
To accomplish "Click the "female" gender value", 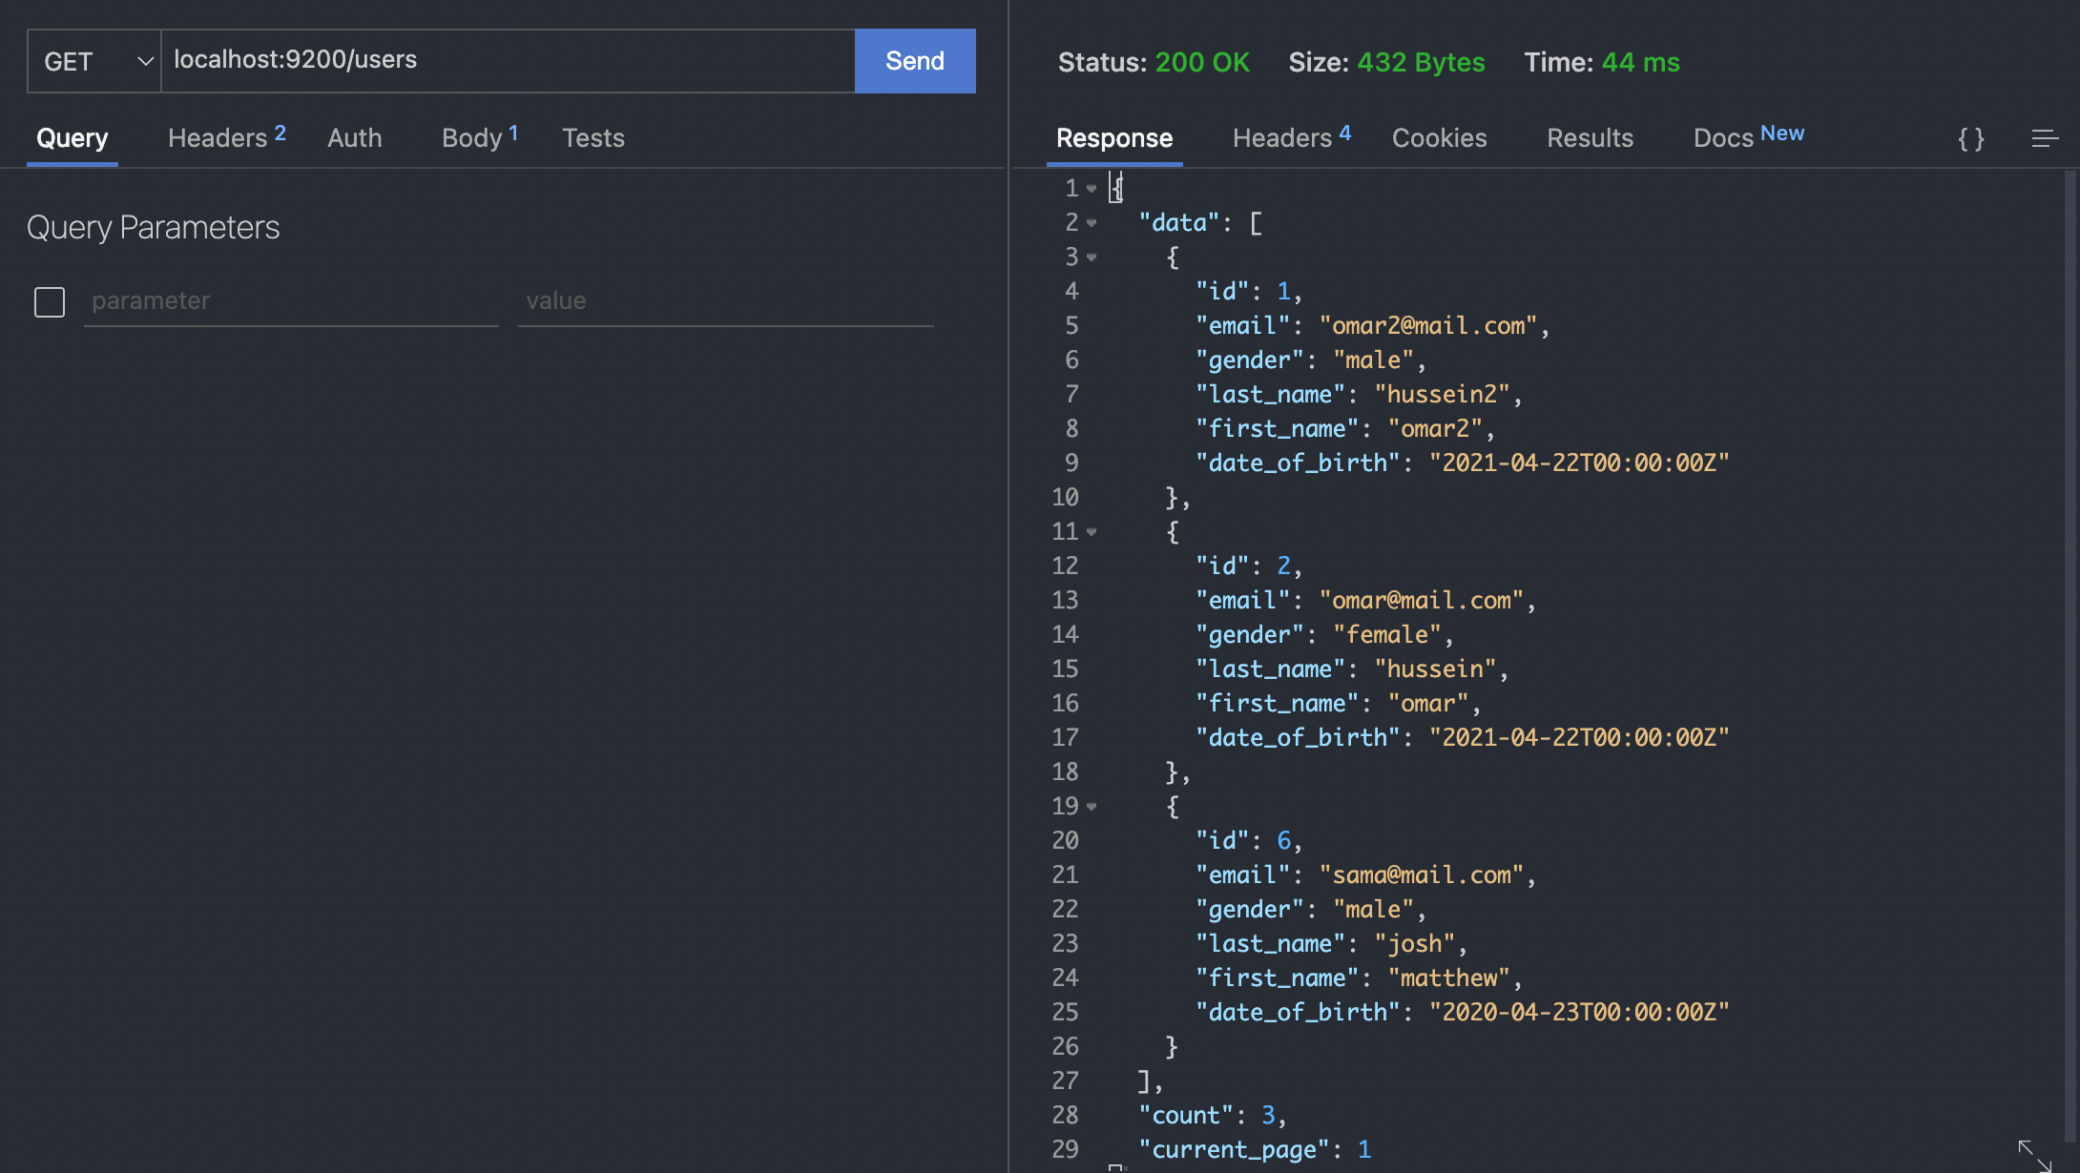I will (1387, 635).
